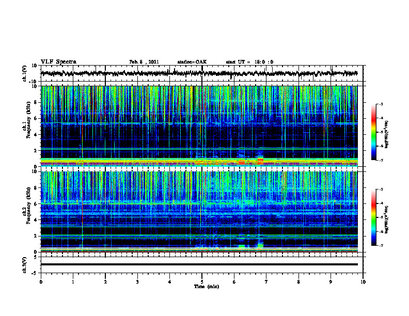
Task: Click "-4" on the ch.1 color bar scale
Action: point(381,118)
